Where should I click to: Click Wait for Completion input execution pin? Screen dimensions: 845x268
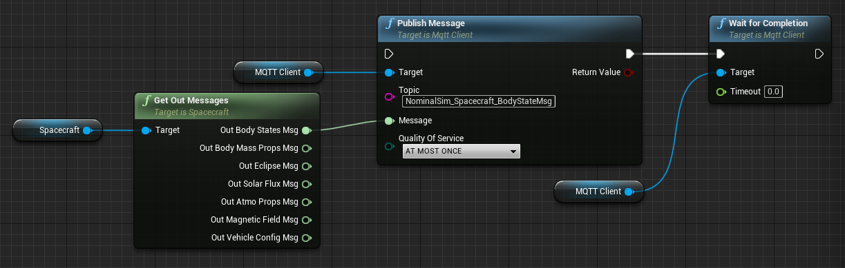click(721, 54)
